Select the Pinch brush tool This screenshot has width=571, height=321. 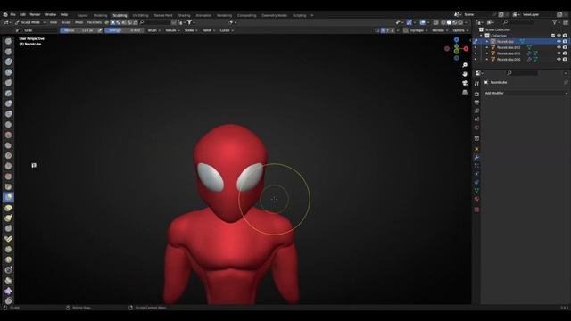(8, 186)
